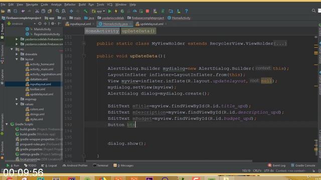The height and width of the screenshot is (180, 321).
Task: Click the HomeActivity breadcrumb in navigation bar
Action: (179, 18)
